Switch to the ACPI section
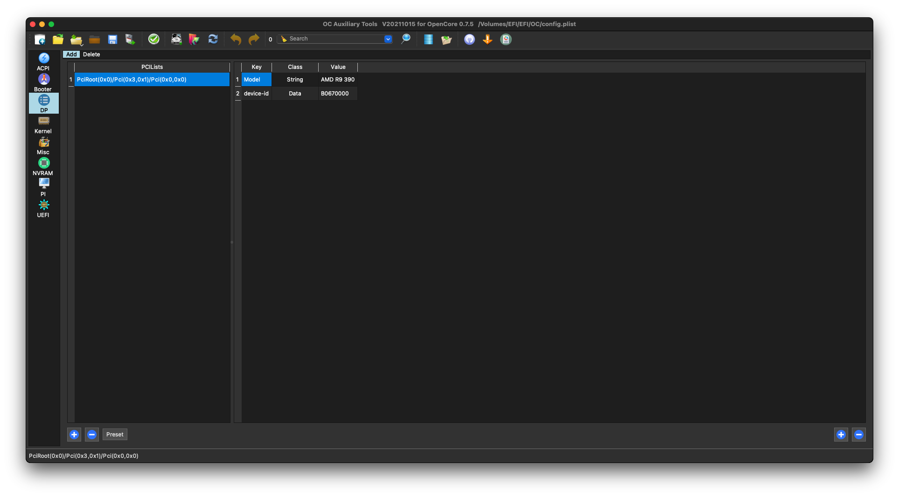 (x=43, y=61)
